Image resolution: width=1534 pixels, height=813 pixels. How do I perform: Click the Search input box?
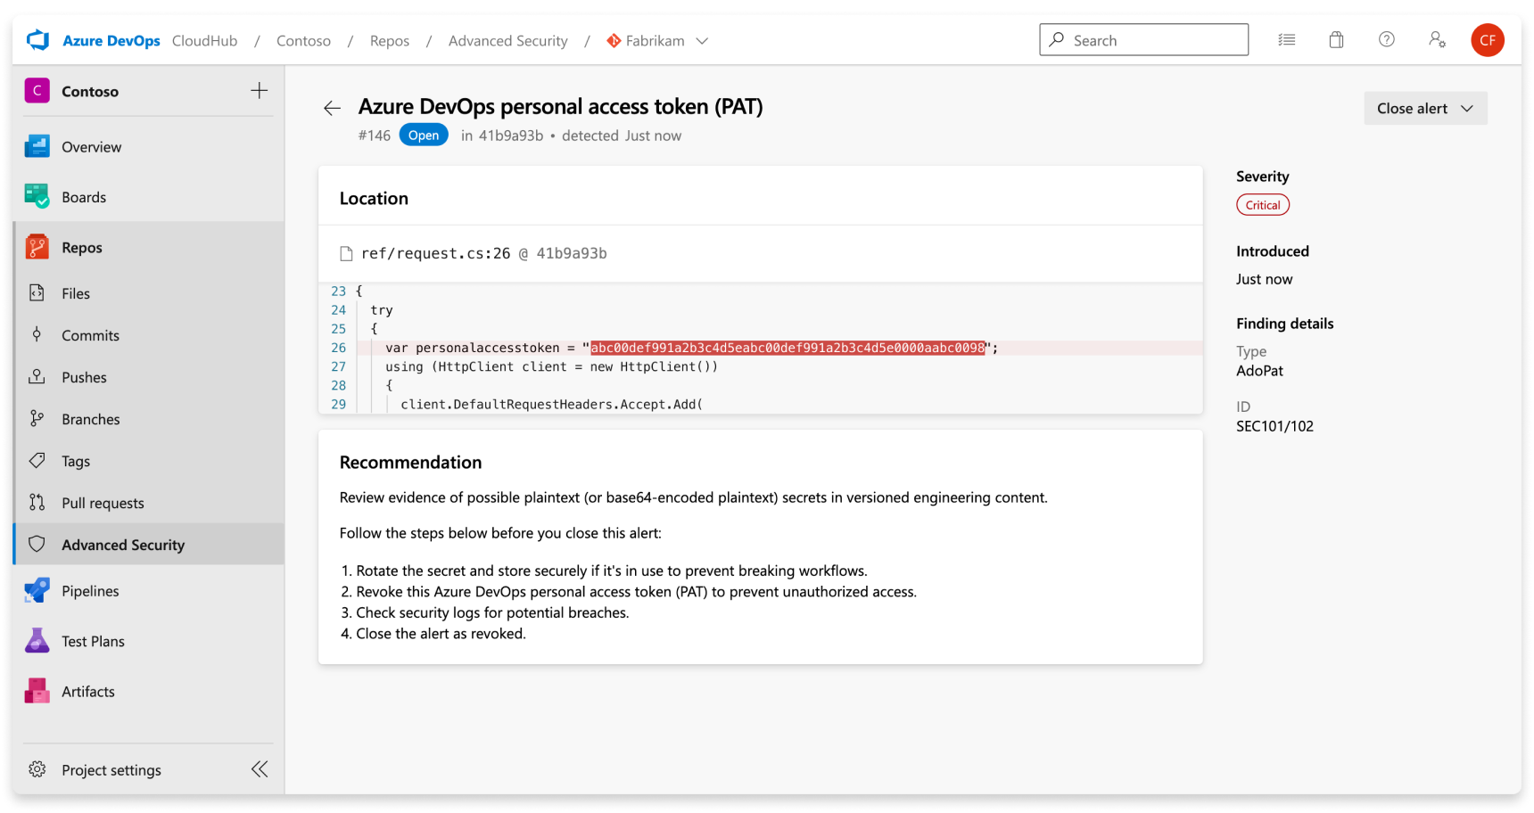[1143, 40]
